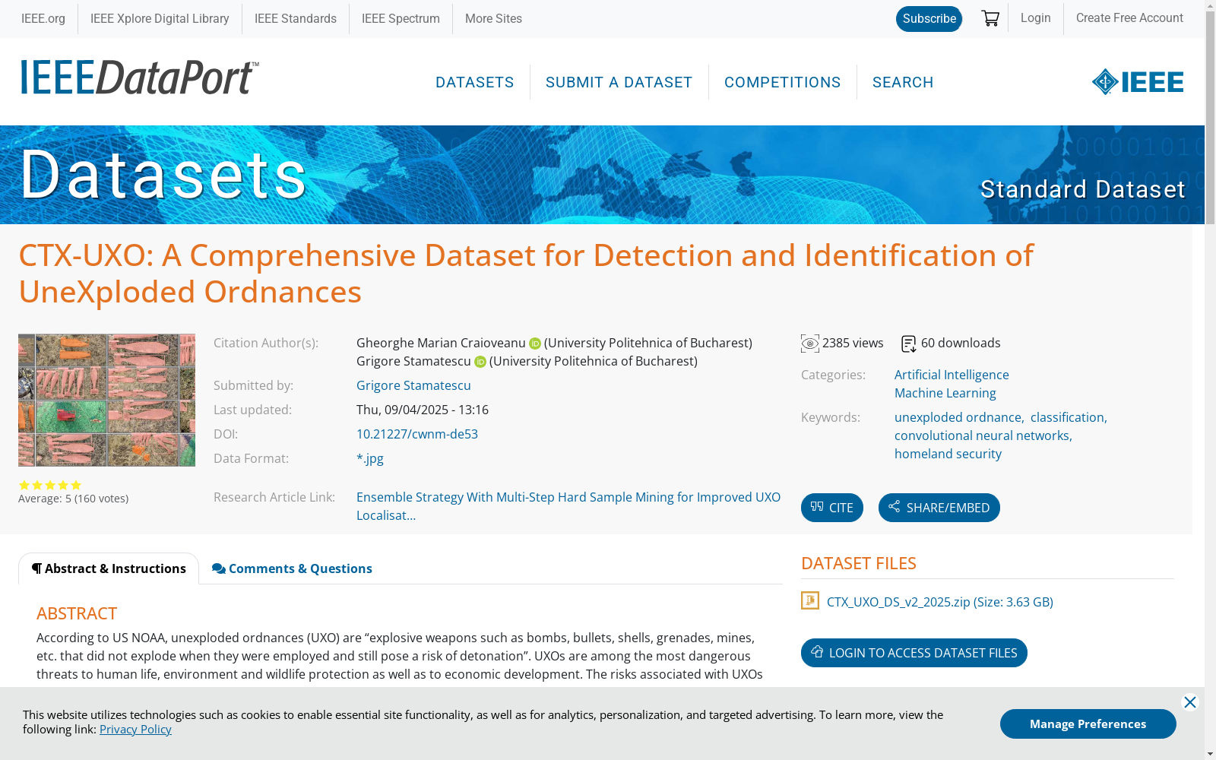This screenshot has width=1216, height=760.
Task: Open ORCID icon beside Gheorghe Marian Craioveanu
Action: click(x=535, y=344)
